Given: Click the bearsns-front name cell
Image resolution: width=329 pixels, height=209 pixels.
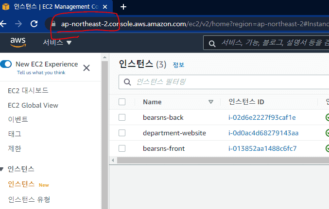Looking at the screenshot, I should point(164,148).
